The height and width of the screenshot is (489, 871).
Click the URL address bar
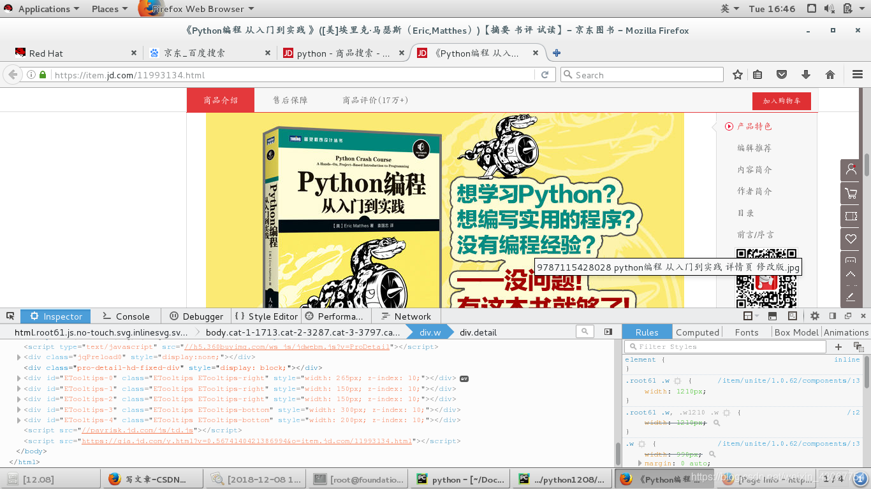293,74
